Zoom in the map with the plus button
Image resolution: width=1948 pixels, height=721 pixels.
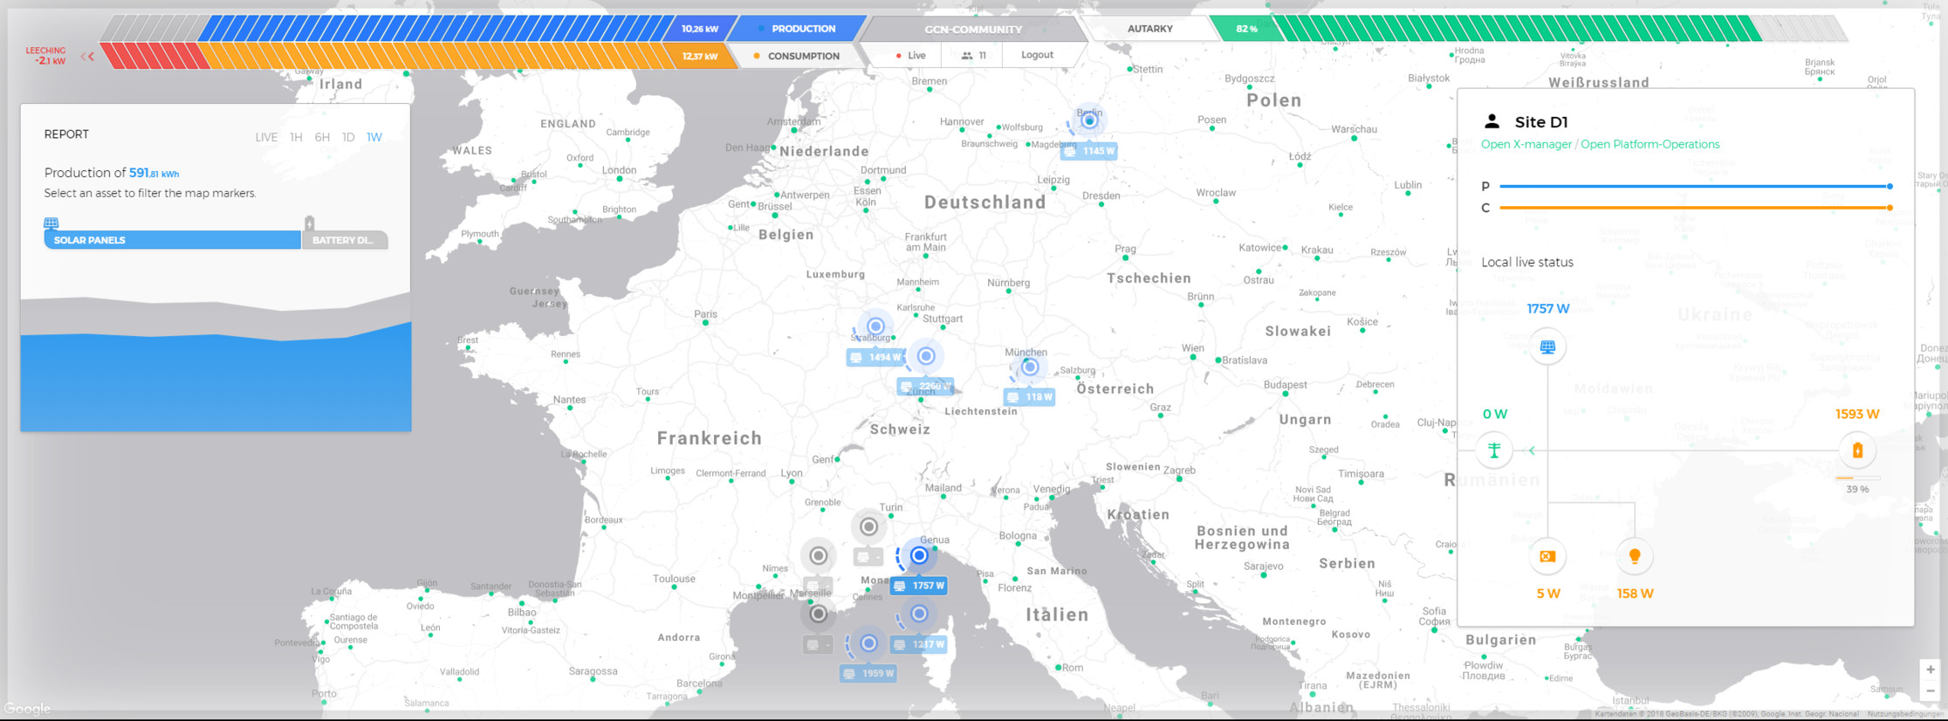click(1931, 669)
